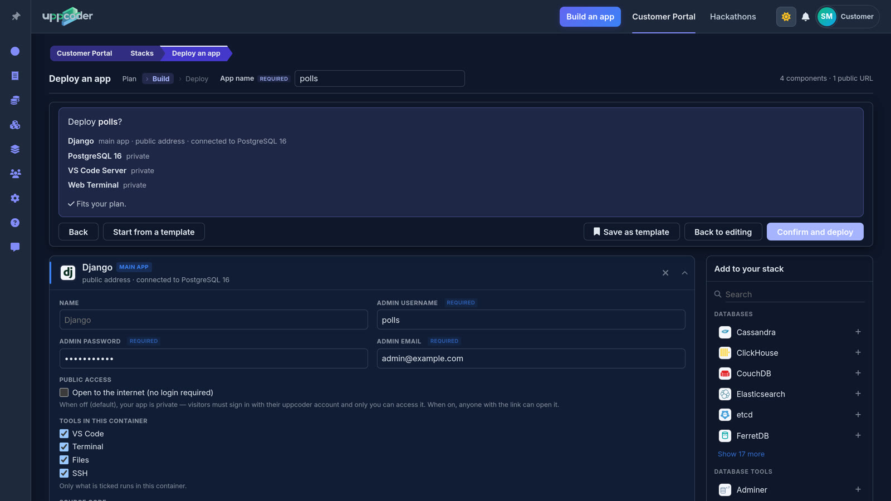Expand databases with Show 17 more
The image size is (891, 501).
pos(741,454)
